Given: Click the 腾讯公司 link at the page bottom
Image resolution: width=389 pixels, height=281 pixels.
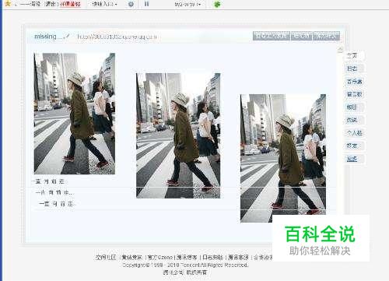Looking at the screenshot, I should (x=173, y=272).
